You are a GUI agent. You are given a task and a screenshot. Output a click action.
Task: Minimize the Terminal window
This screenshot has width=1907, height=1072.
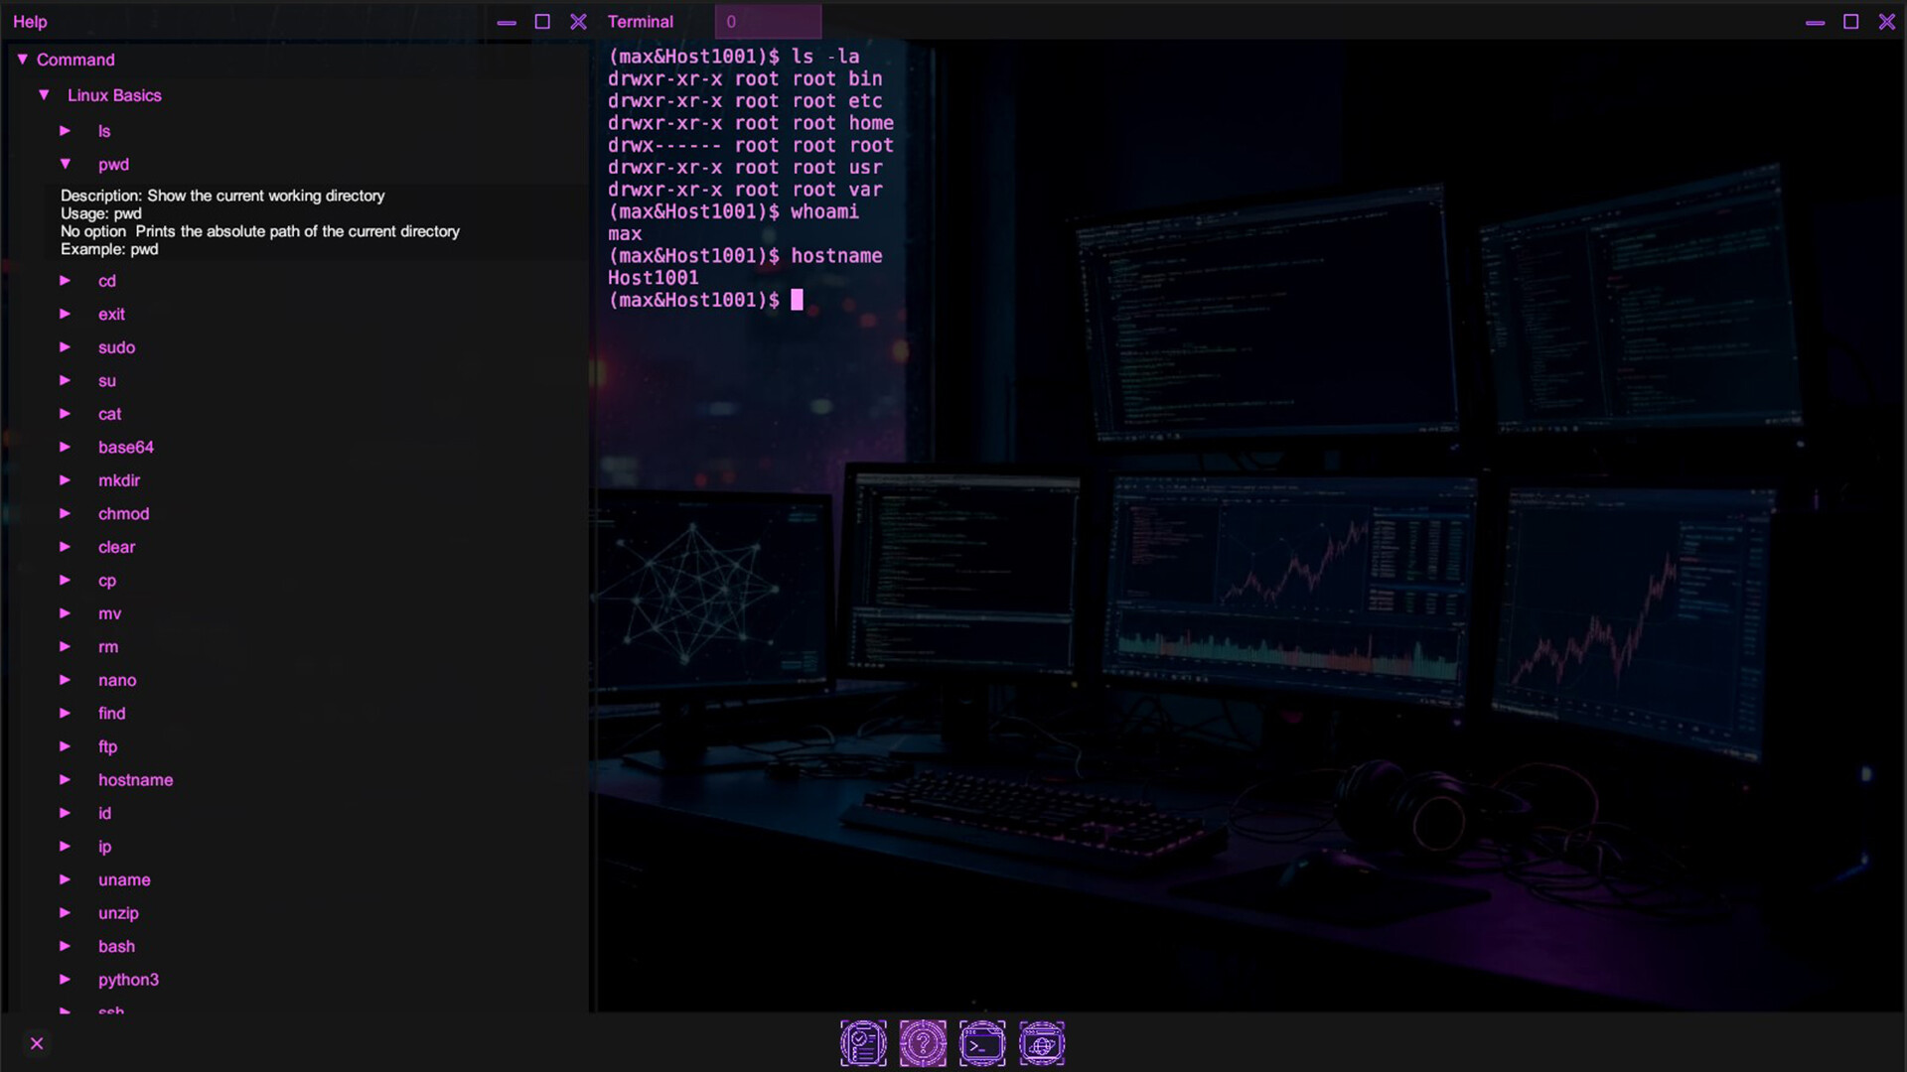click(x=1815, y=22)
